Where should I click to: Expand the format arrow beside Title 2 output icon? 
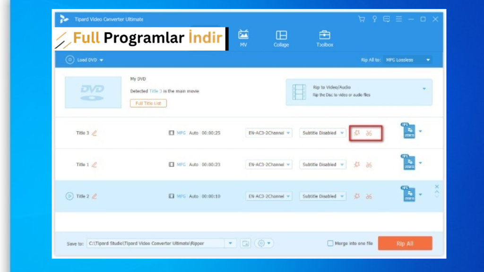click(420, 195)
